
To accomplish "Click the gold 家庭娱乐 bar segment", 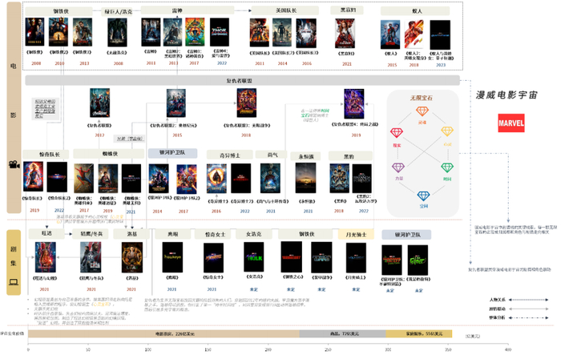I will coord(419,334).
